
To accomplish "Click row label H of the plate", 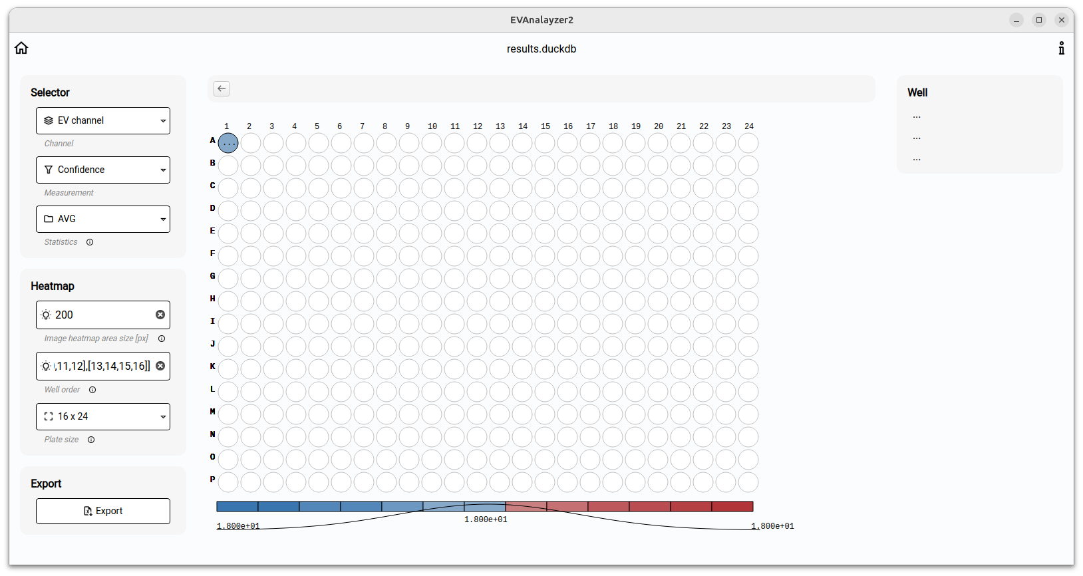I will tap(213, 299).
